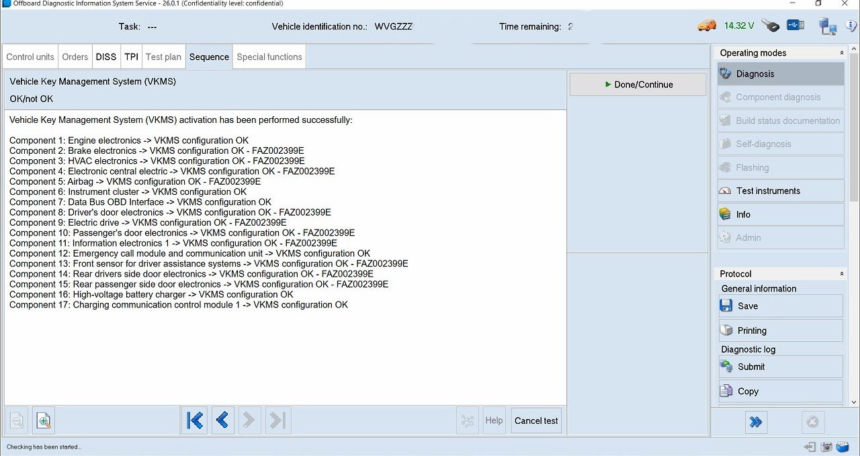Jump to first step arrow icon
This screenshot has width=860, height=456.
[x=195, y=420]
